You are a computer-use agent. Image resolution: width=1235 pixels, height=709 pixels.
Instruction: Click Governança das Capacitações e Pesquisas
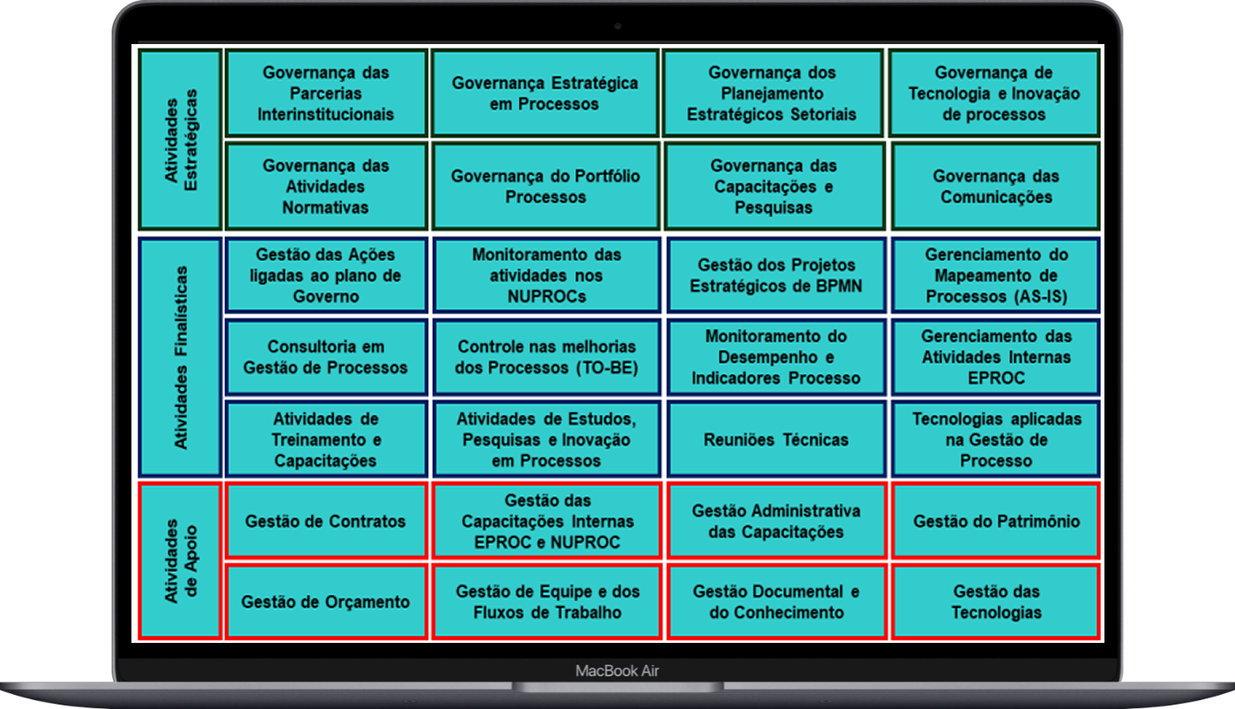click(774, 186)
